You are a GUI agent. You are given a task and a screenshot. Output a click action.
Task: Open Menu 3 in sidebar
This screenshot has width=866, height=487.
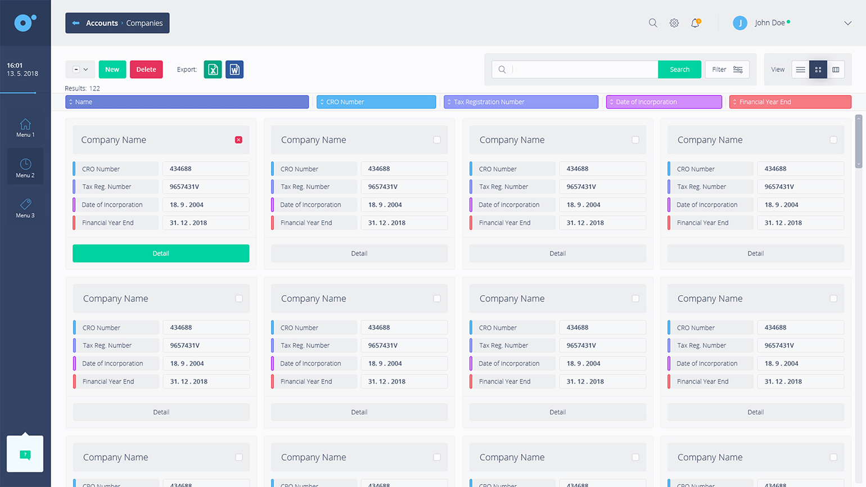pyautogui.click(x=25, y=208)
